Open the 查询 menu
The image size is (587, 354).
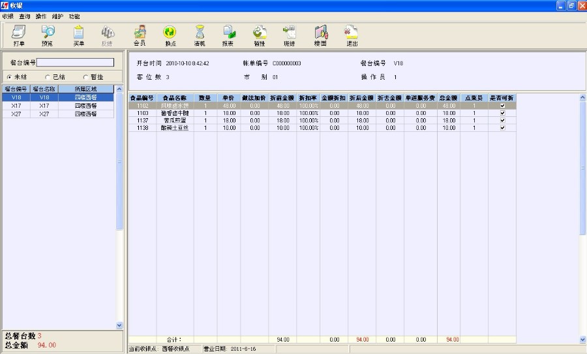[x=25, y=16]
